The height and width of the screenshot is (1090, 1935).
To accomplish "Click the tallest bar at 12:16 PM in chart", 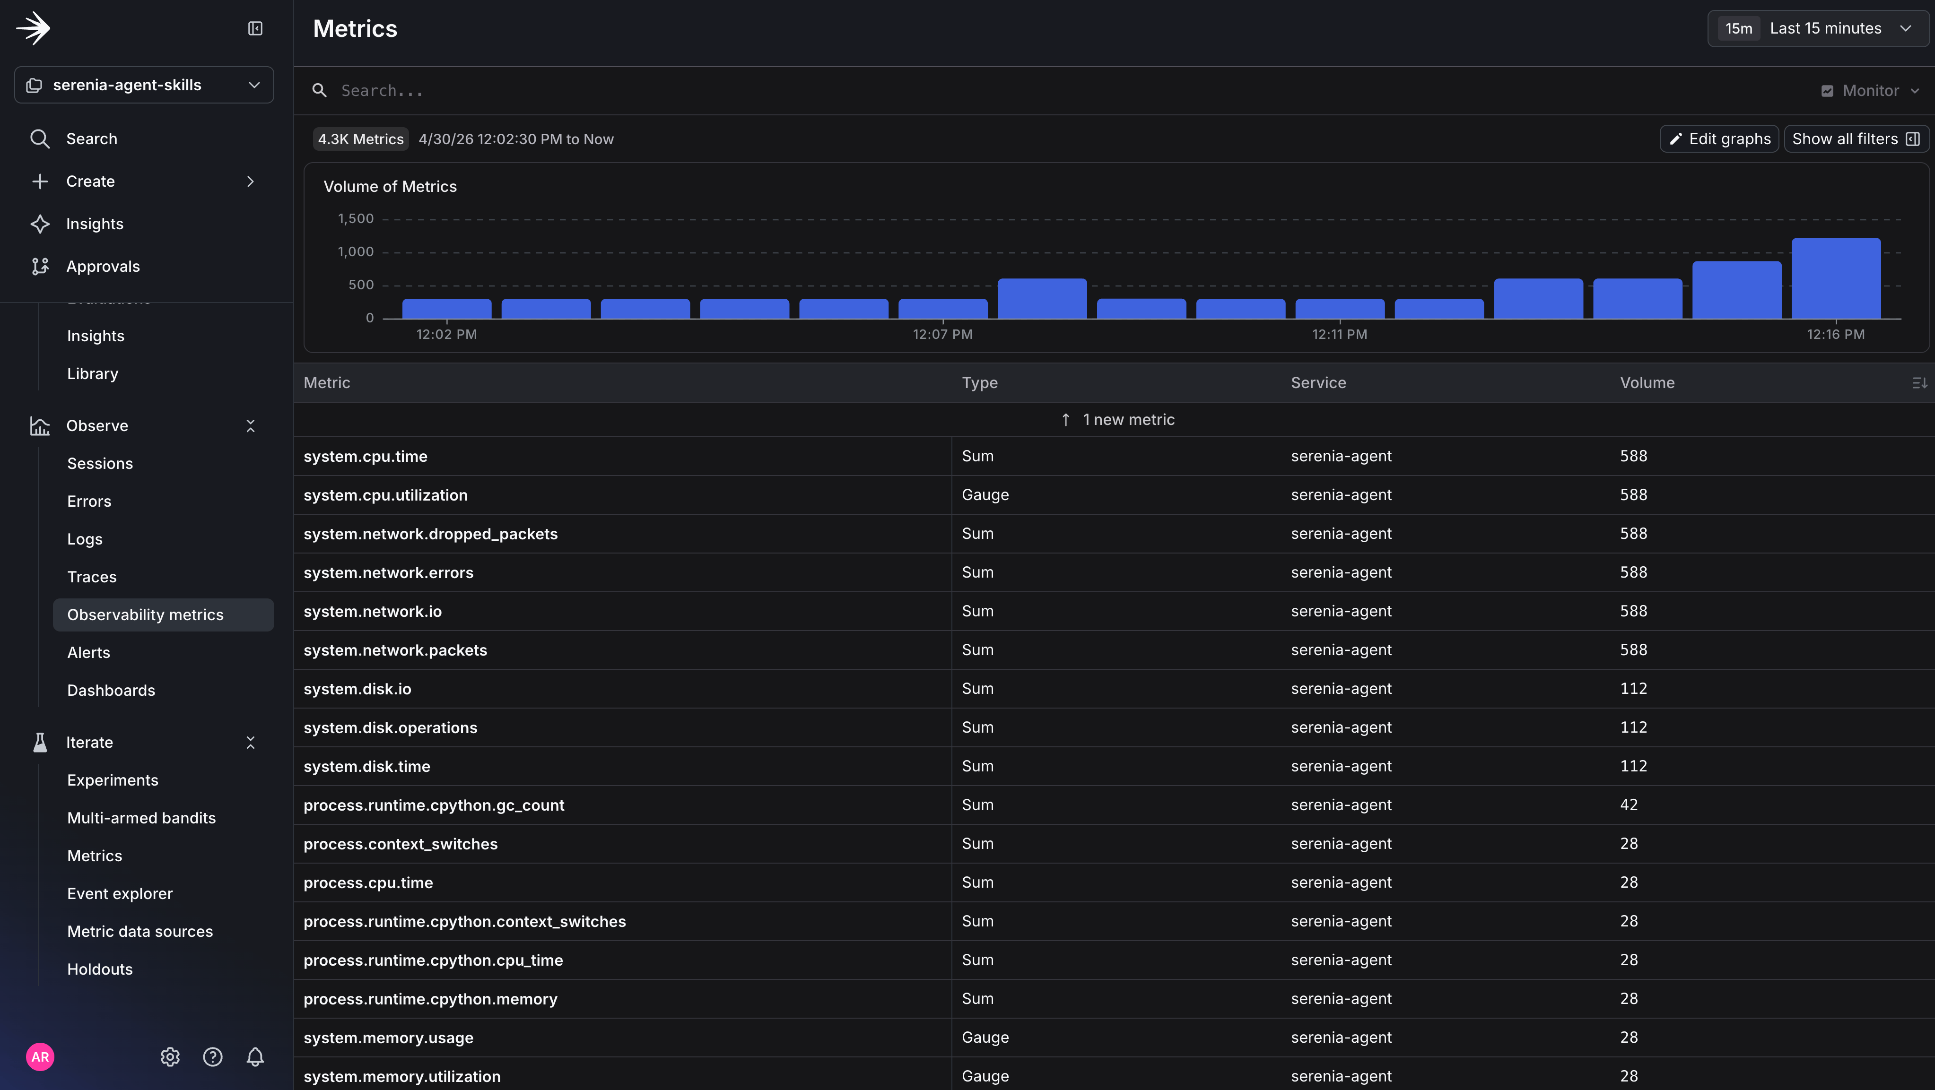I will click(x=1836, y=278).
